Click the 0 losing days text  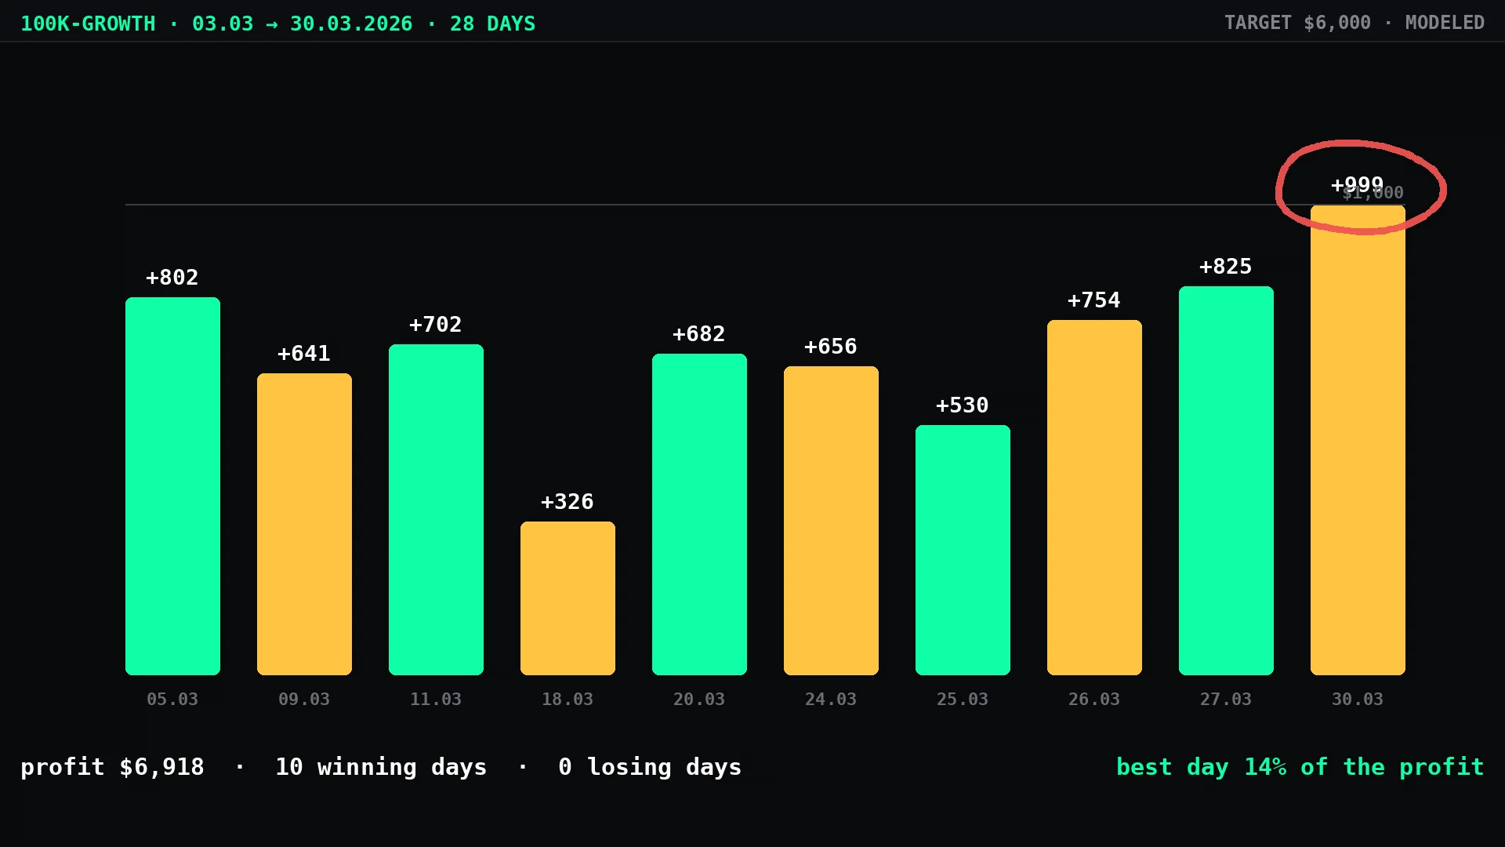pos(650,767)
